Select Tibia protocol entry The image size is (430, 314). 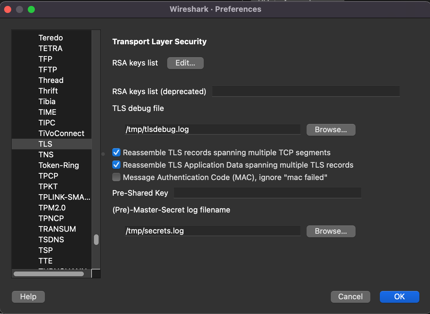[x=52, y=102]
